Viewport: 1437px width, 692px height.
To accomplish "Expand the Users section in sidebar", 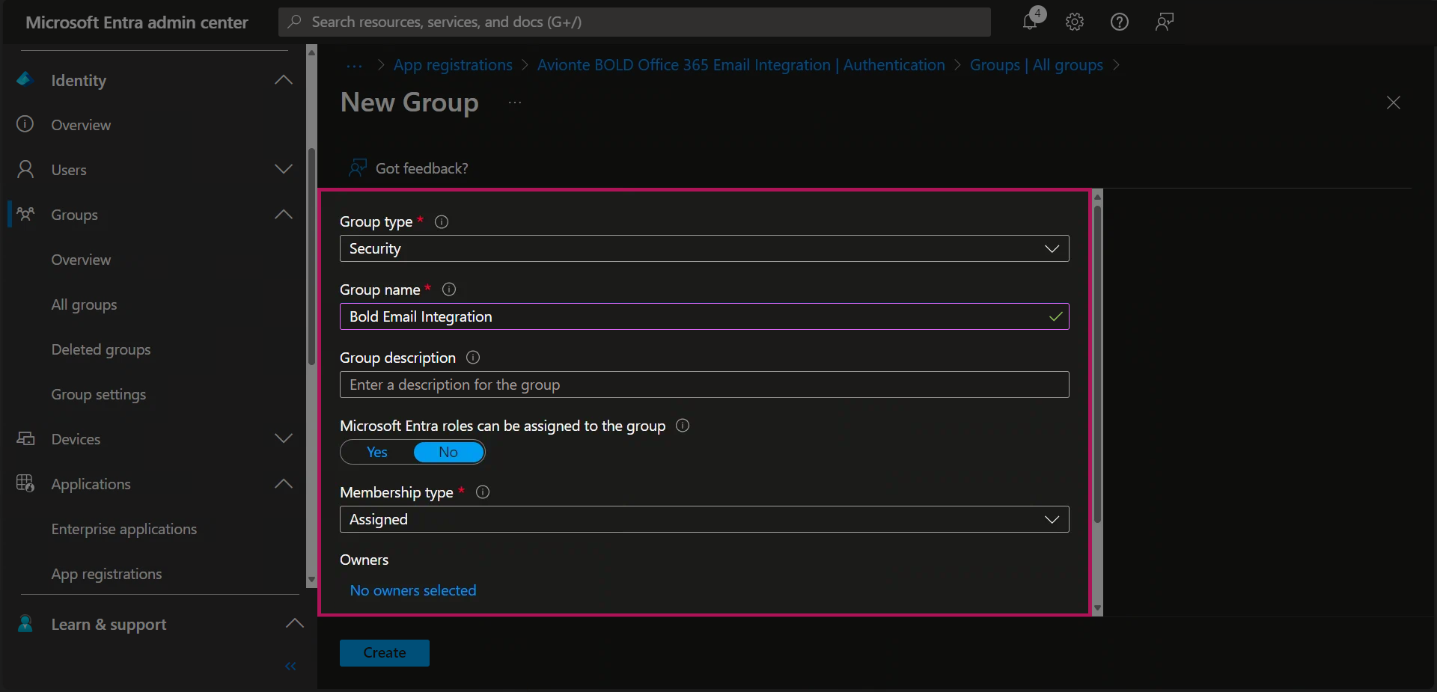I will 283,170.
